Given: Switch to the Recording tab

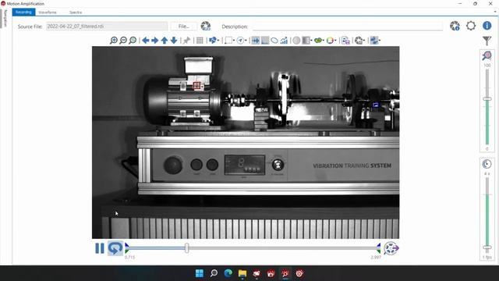Looking at the screenshot, I should pos(23,12).
